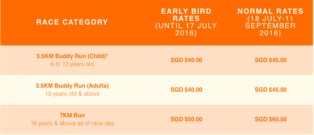Image resolution: width=314 pixels, height=135 pixels.
Task: Select the Child early bird SGD $40.00 price
Action: [186, 60]
